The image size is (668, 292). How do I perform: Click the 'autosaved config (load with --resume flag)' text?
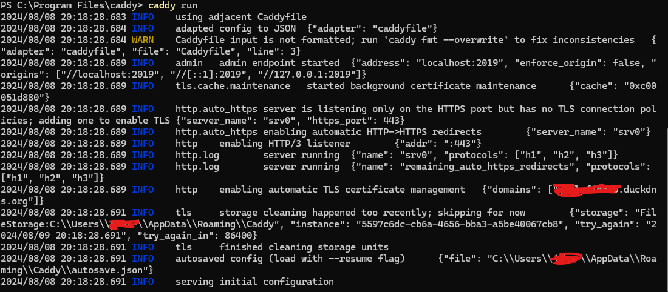(x=290, y=259)
